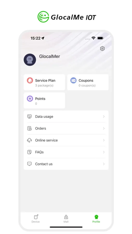
Task: Tap the GlocalMer username text
Action: click(49, 56)
